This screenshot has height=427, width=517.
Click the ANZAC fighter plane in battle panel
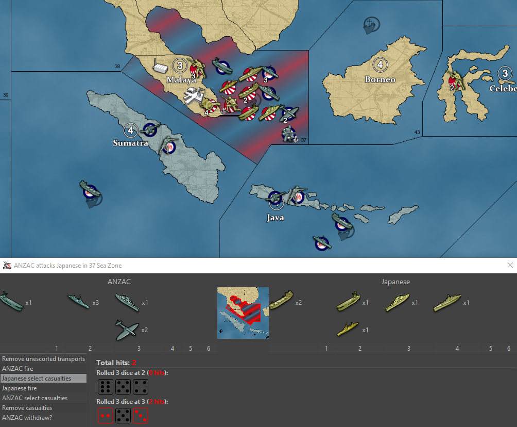[125, 330]
